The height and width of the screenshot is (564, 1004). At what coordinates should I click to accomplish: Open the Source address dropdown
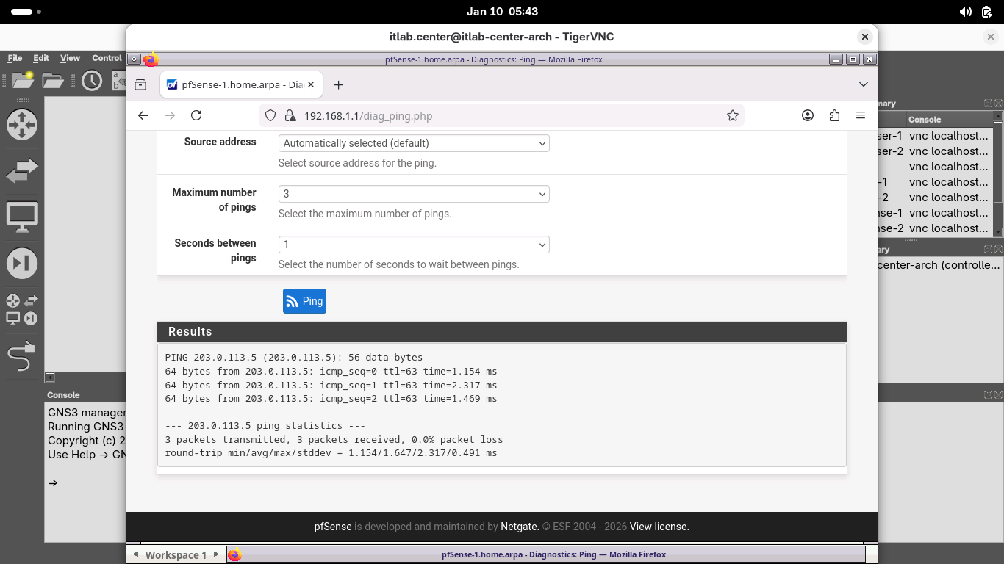point(414,143)
